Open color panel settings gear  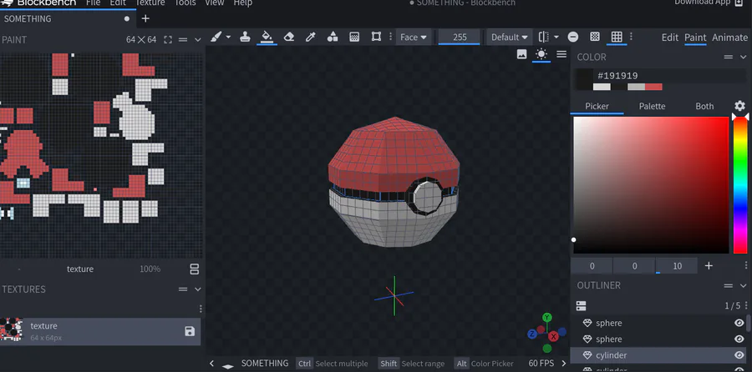pos(740,106)
